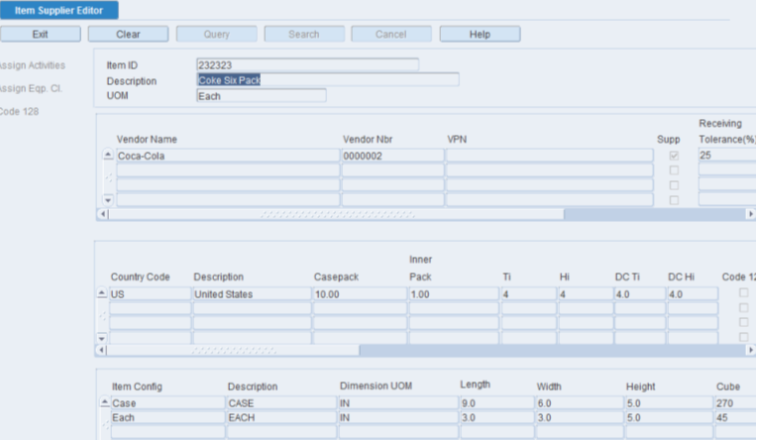Click the country table horizontal scrollbar thumb
This screenshot has height=441, width=757.
(234, 350)
